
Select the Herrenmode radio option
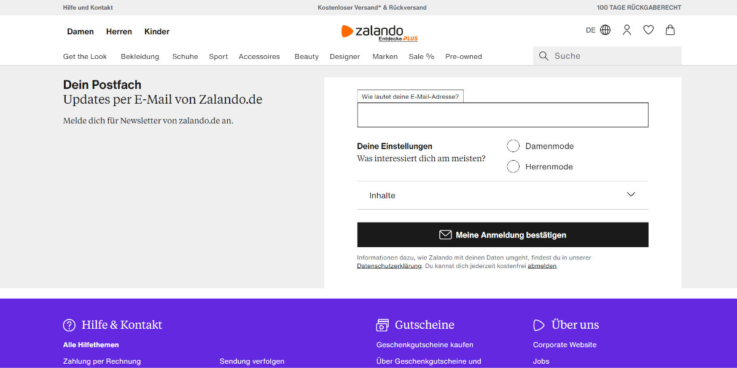513,167
